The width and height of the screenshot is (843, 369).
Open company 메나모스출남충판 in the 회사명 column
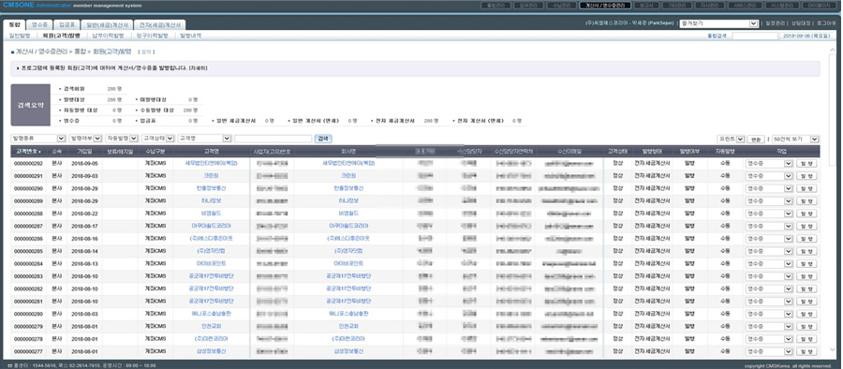tap(348, 314)
